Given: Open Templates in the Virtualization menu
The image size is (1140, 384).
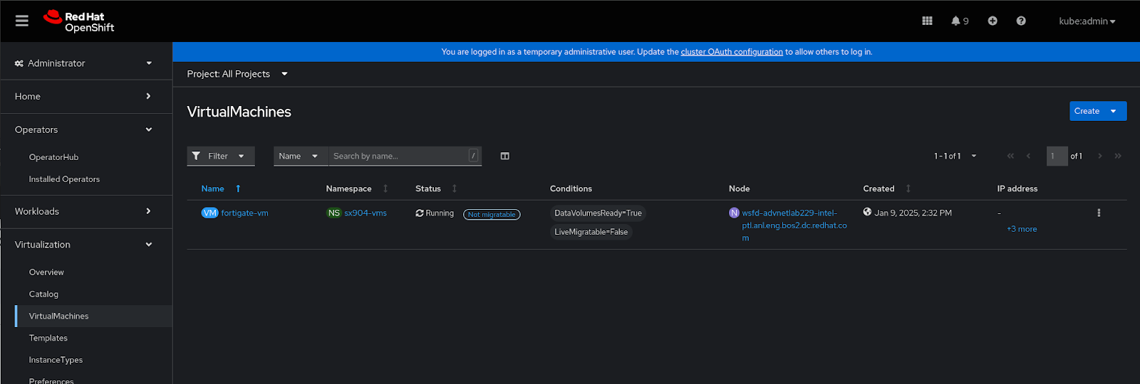Looking at the screenshot, I should pos(48,338).
